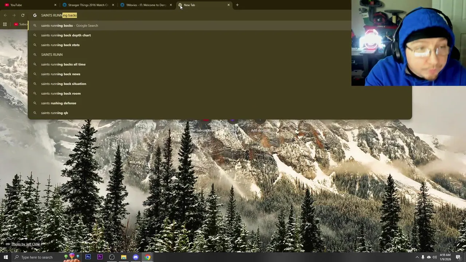Launch Photoshop from the taskbar
Image resolution: width=466 pixels, height=262 pixels.
coord(88,257)
